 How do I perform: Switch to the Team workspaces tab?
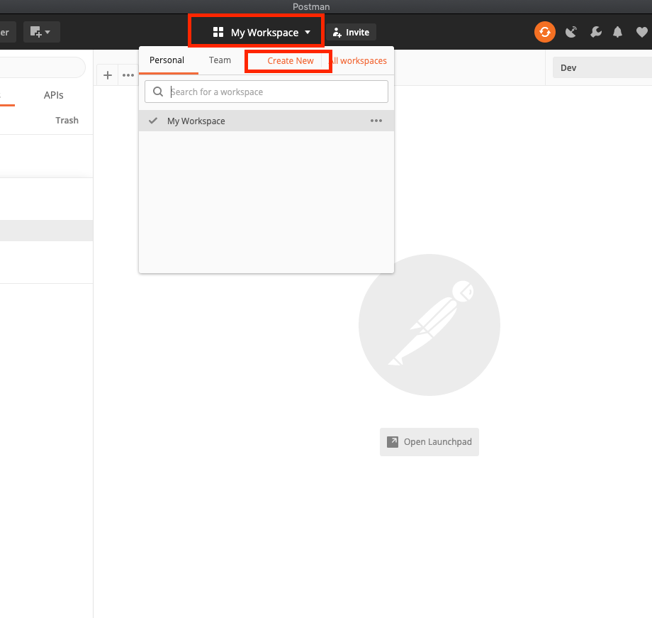click(220, 60)
